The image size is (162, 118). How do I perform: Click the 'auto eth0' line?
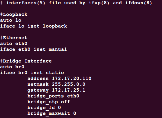click(14, 44)
